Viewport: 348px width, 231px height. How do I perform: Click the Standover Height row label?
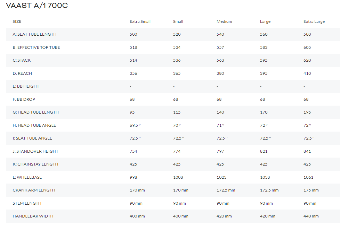(35, 151)
